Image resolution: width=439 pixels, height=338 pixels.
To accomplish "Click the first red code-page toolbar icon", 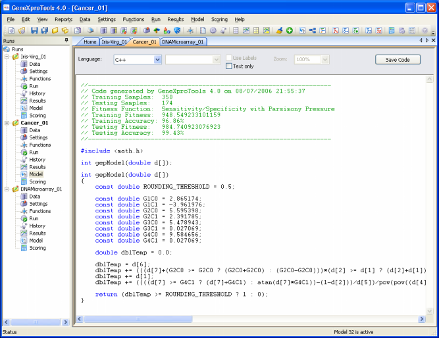I will (336, 30).
